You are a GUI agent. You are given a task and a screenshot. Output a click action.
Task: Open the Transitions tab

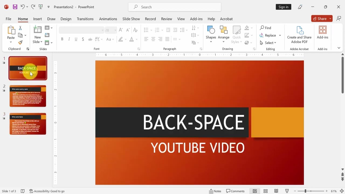point(85,19)
